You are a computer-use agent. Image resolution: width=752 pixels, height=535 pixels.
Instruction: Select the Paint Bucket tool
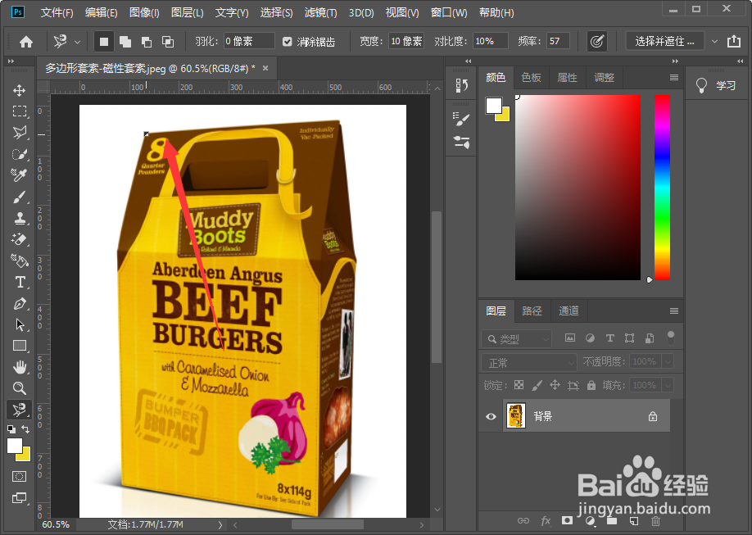(19, 261)
